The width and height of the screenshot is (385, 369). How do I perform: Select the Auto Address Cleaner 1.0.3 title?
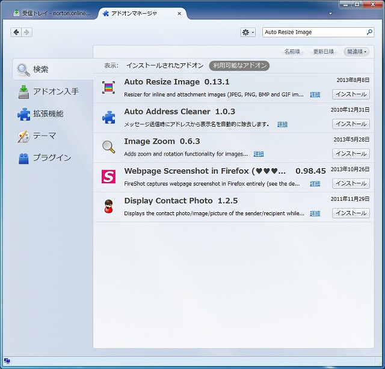[179, 112]
